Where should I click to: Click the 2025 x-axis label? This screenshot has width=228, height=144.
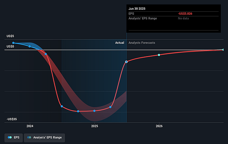coord(94,126)
